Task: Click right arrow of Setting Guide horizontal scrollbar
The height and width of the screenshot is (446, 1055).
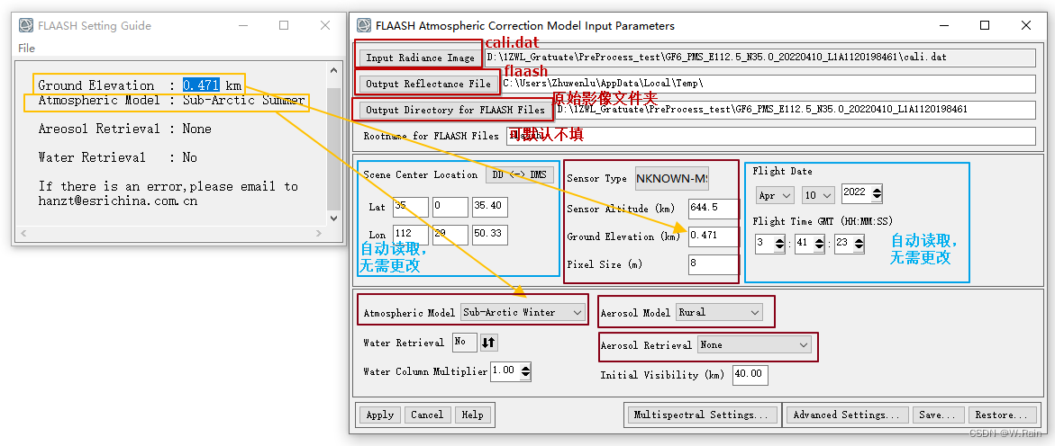Action: pyautogui.click(x=320, y=233)
